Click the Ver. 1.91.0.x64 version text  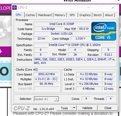43,109
